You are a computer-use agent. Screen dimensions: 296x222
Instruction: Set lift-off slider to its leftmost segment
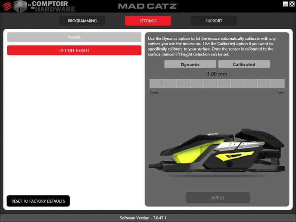tap(156, 84)
